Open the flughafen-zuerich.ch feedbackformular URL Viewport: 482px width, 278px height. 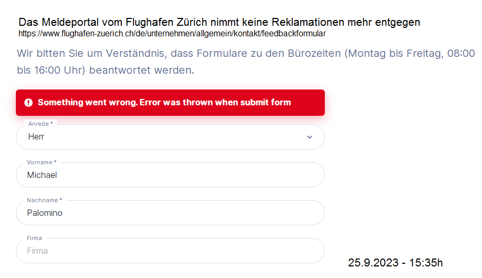click(x=172, y=34)
